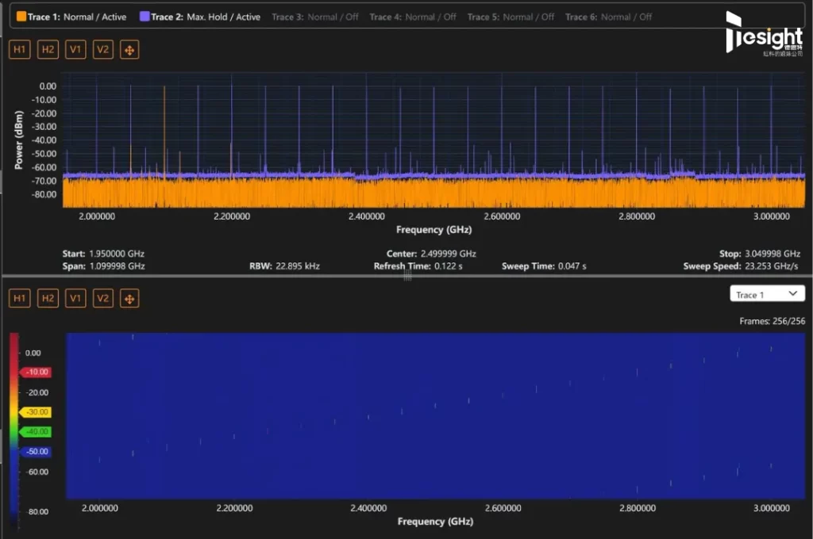Select Trace 6 Normal / Off entry
This screenshot has height=539, width=813.
609,17
